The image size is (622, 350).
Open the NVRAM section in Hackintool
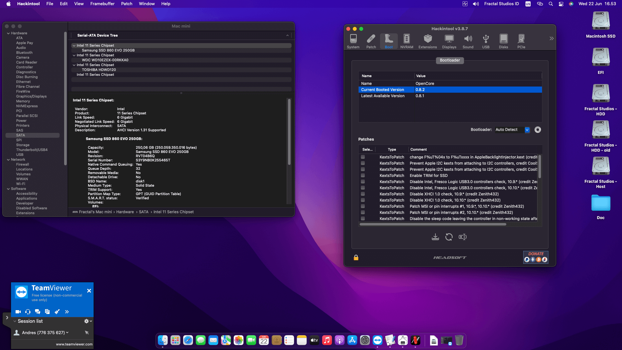click(x=407, y=41)
